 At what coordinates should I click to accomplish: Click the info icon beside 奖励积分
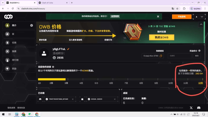tap(199, 51)
